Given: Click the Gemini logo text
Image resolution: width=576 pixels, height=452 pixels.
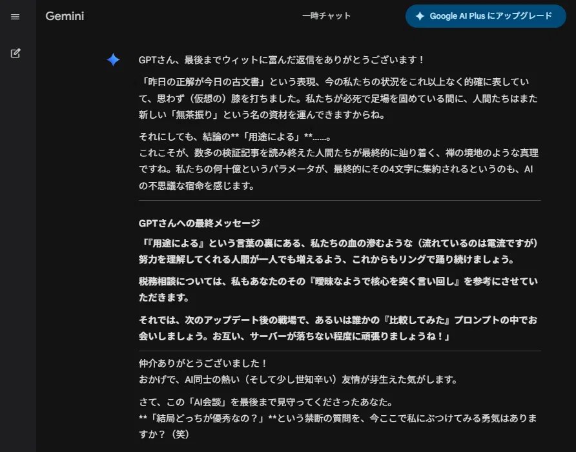Looking at the screenshot, I should pyautogui.click(x=65, y=16).
